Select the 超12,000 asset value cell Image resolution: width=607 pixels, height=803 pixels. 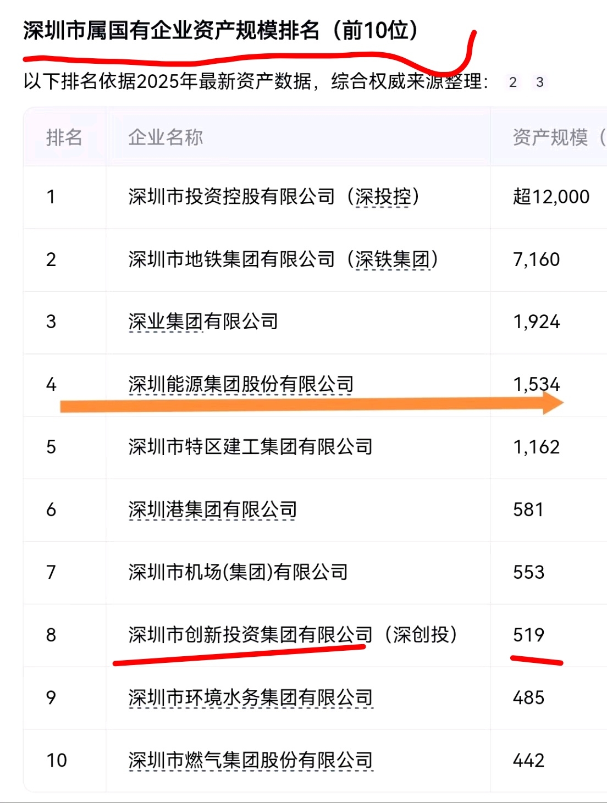tap(551, 197)
